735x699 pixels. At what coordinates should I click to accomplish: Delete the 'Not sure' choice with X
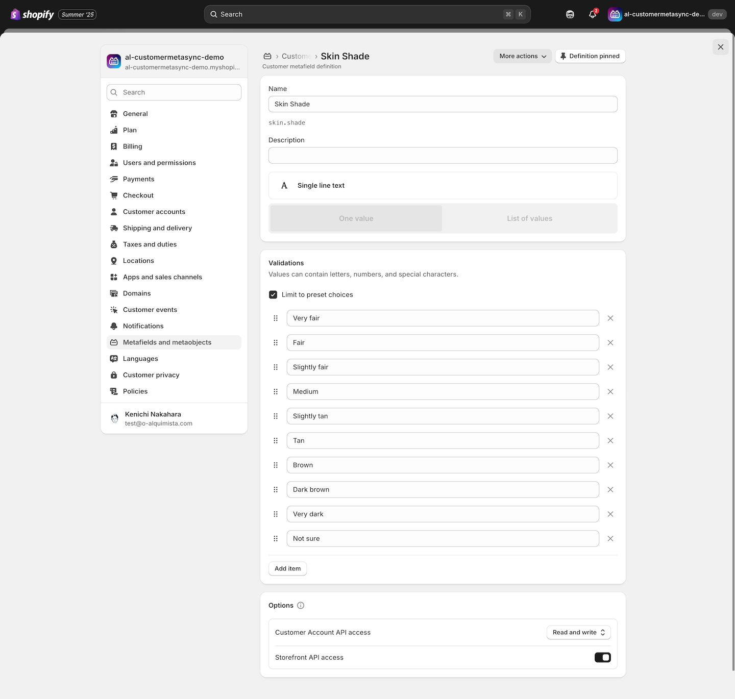pos(610,539)
